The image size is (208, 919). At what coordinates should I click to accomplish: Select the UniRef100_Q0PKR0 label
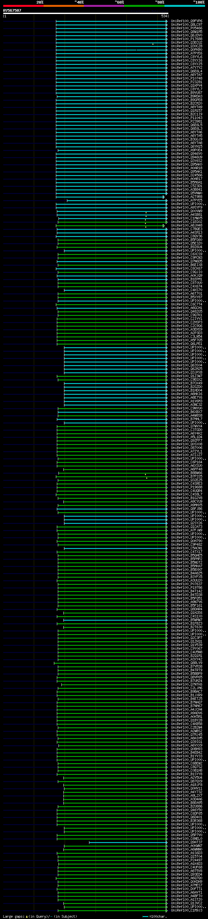point(186,50)
